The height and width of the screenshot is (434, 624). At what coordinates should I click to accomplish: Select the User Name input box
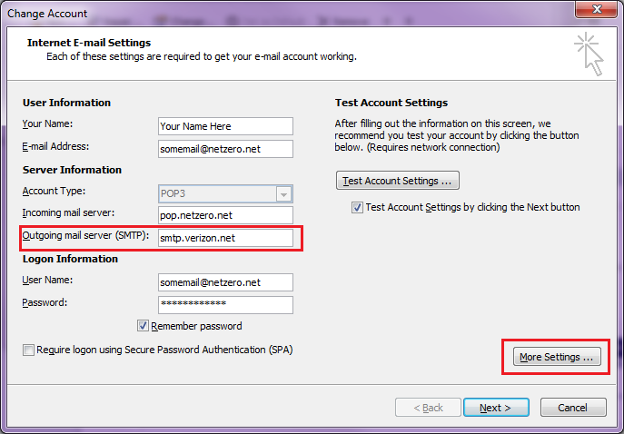[x=224, y=282]
